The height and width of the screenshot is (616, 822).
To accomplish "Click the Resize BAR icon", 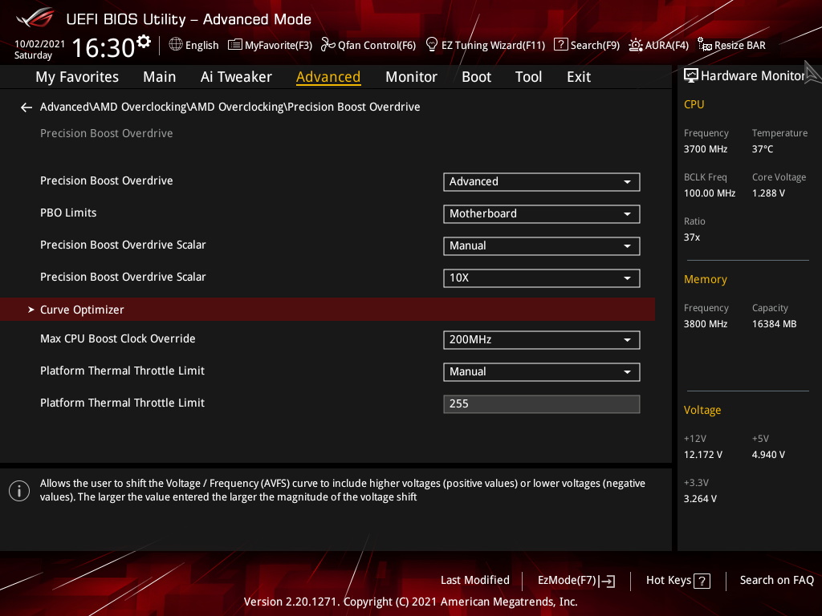I will (705, 45).
